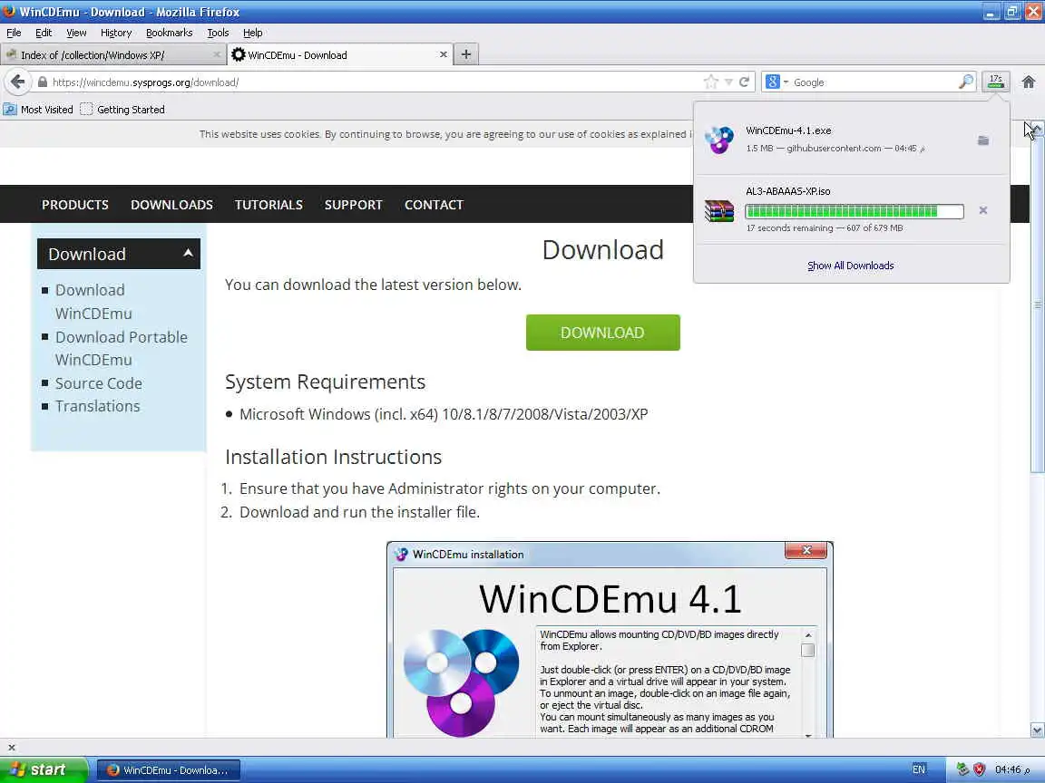This screenshot has width=1045, height=783.
Task: Open the View menu
Action: (x=76, y=33)
